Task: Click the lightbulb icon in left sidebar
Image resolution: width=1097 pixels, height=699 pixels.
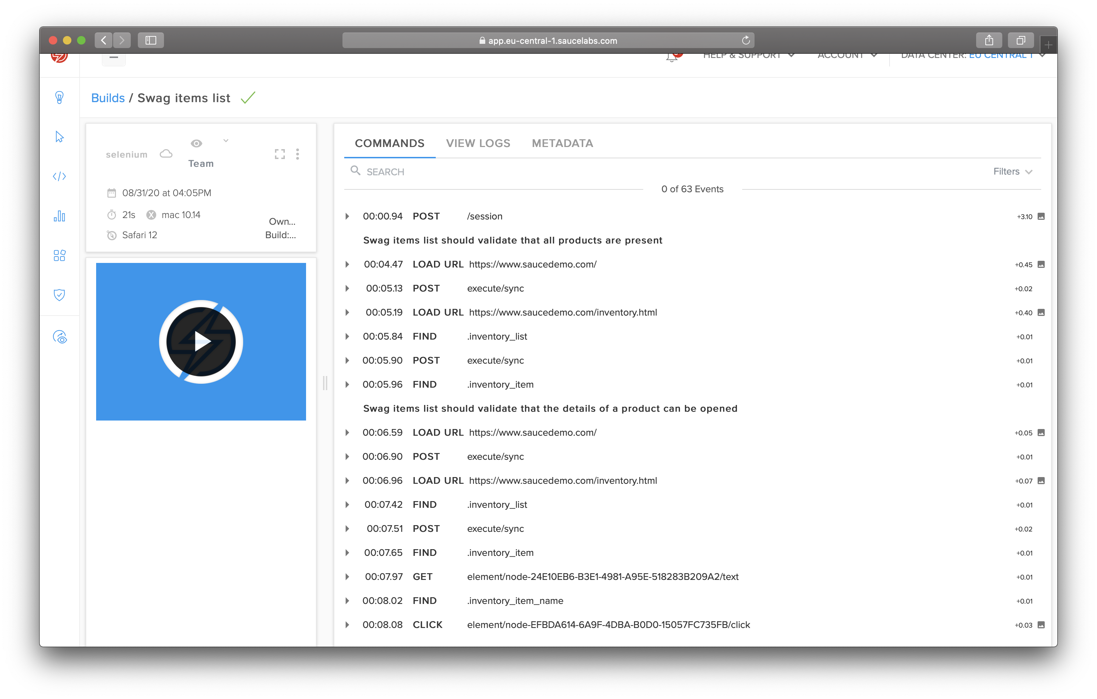Action: pyautogui.click(x=59, y=98)
